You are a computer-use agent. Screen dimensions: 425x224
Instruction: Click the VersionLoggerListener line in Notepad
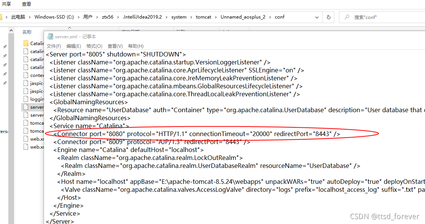(160, 62)
